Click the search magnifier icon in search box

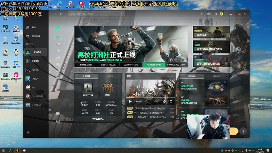[x=122, y=14]
